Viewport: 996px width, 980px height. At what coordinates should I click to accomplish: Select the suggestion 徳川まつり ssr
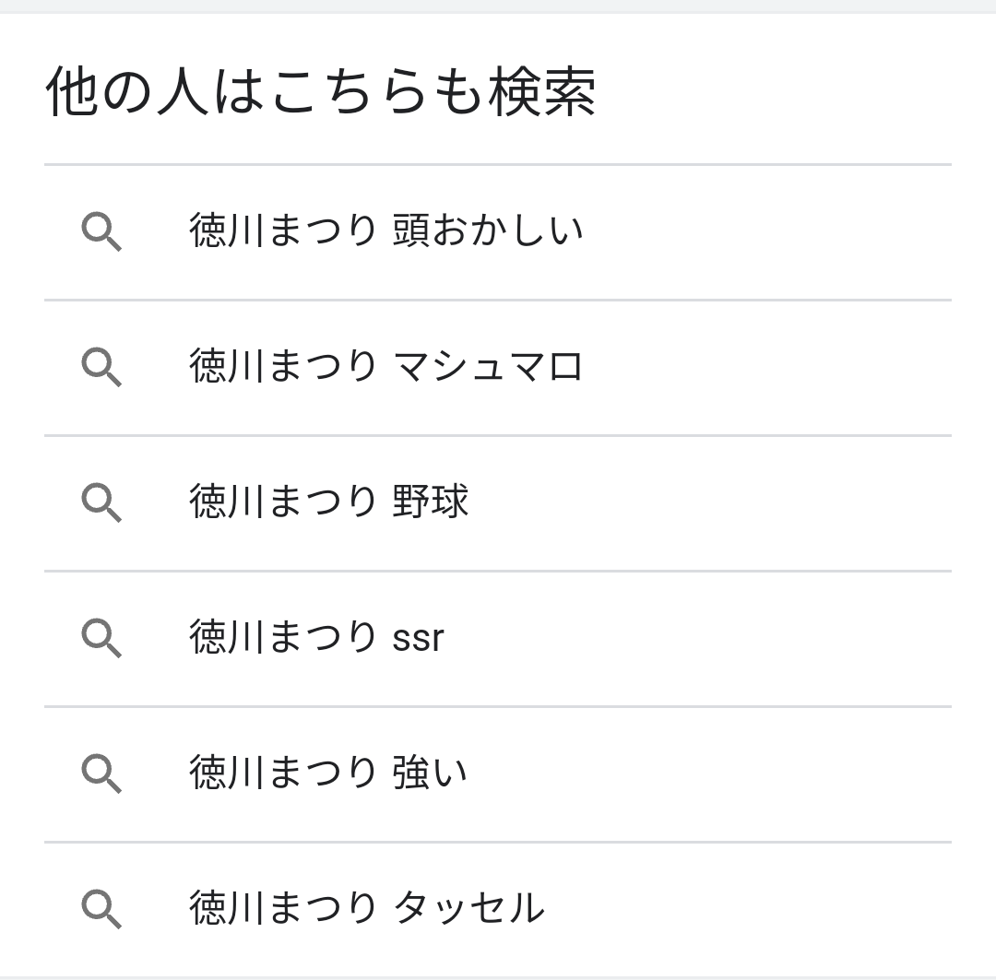498,638
